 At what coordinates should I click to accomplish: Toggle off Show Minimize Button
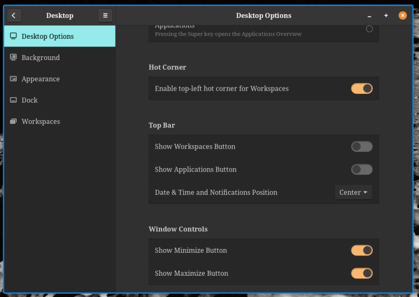362,250
